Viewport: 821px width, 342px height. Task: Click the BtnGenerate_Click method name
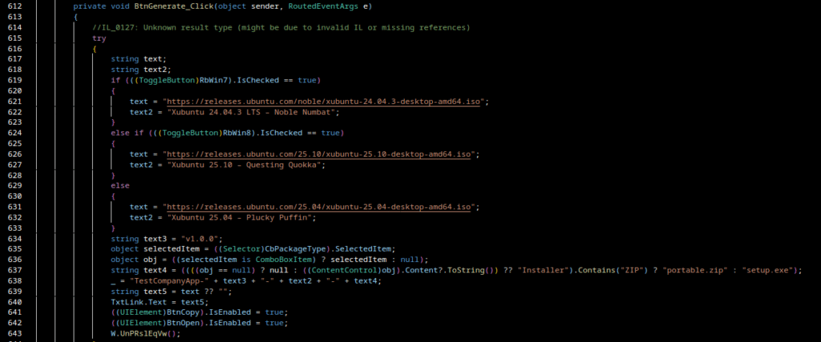[148, 6]
